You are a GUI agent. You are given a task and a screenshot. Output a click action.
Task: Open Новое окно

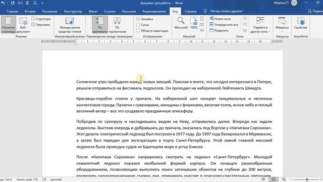[x=220, y=19]
